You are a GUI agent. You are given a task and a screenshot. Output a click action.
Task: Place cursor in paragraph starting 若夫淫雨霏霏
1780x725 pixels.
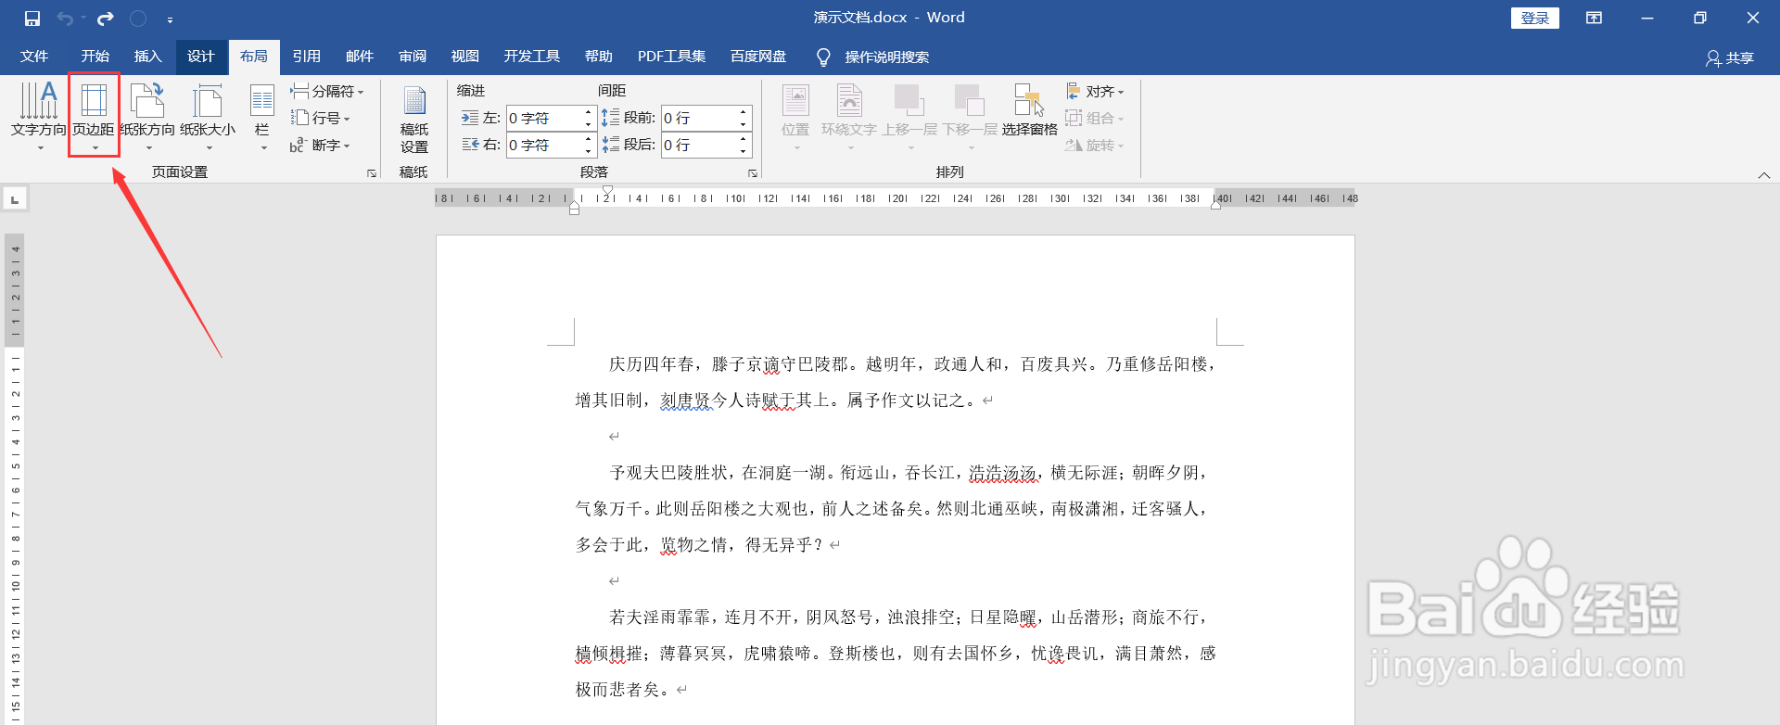pos(896,653)
